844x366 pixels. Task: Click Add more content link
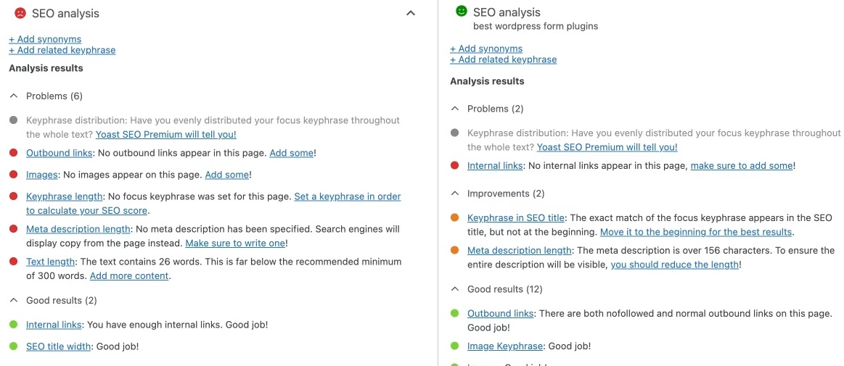tap(129, 276)
